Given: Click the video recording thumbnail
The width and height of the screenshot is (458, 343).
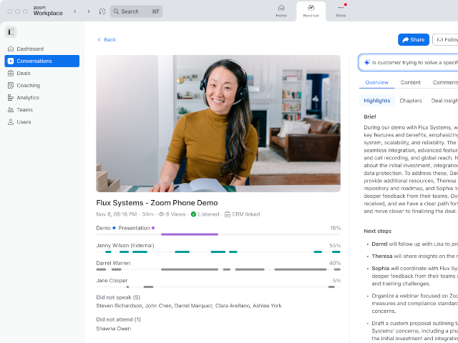Looking at the screenshot, I should pyautogui.click(x=218, y=124).
